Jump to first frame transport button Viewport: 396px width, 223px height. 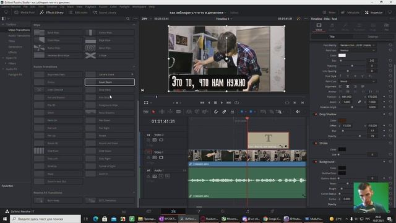[202, 103]
